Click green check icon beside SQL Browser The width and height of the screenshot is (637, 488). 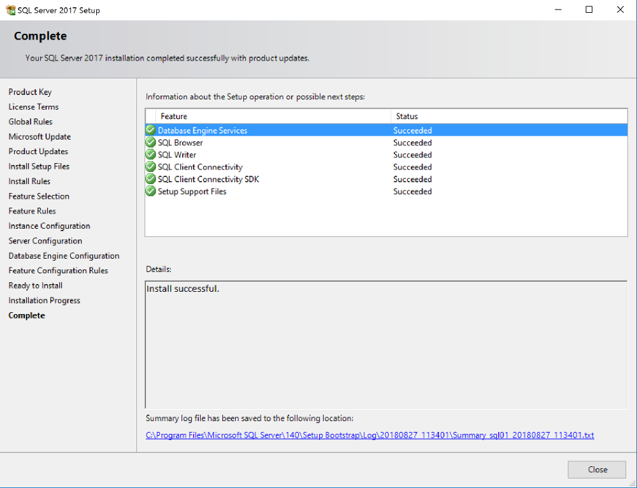[x=151, y=142]
